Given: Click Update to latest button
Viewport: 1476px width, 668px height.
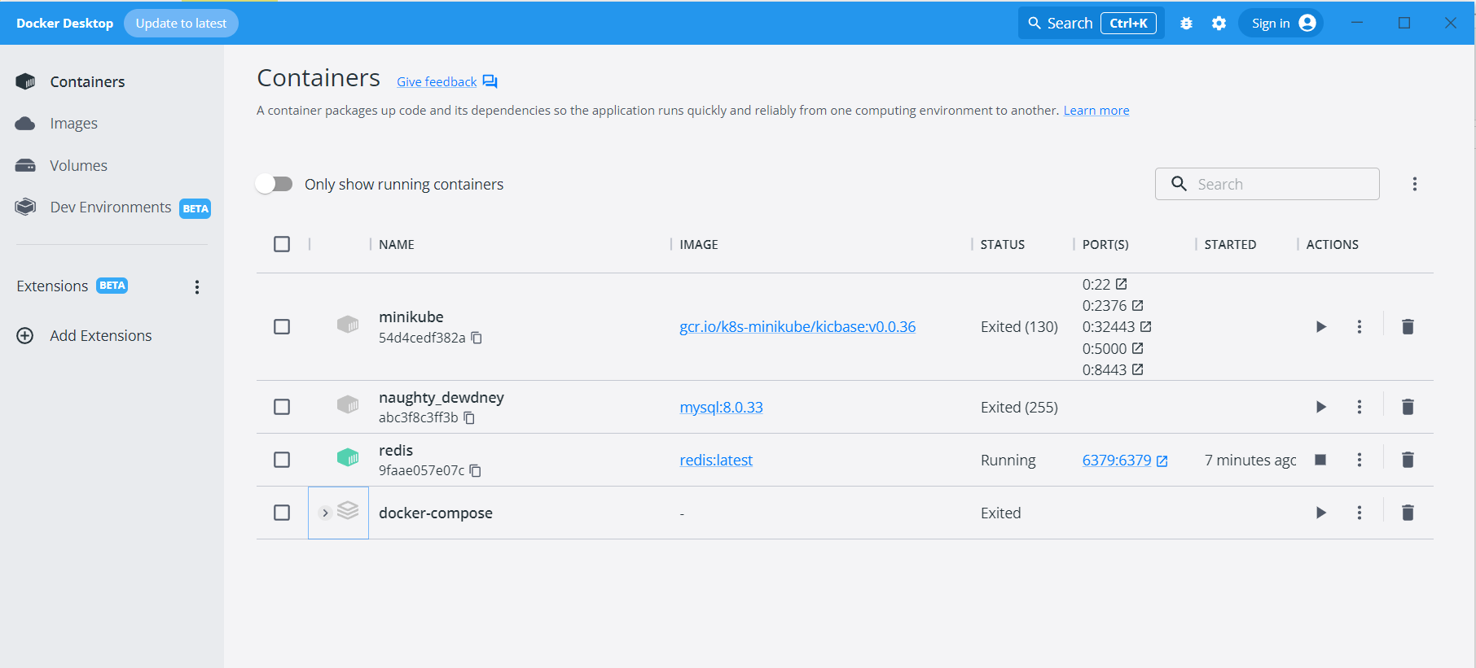Looking at the screenshot, I should pyautogui.click(x=181, y=23).
